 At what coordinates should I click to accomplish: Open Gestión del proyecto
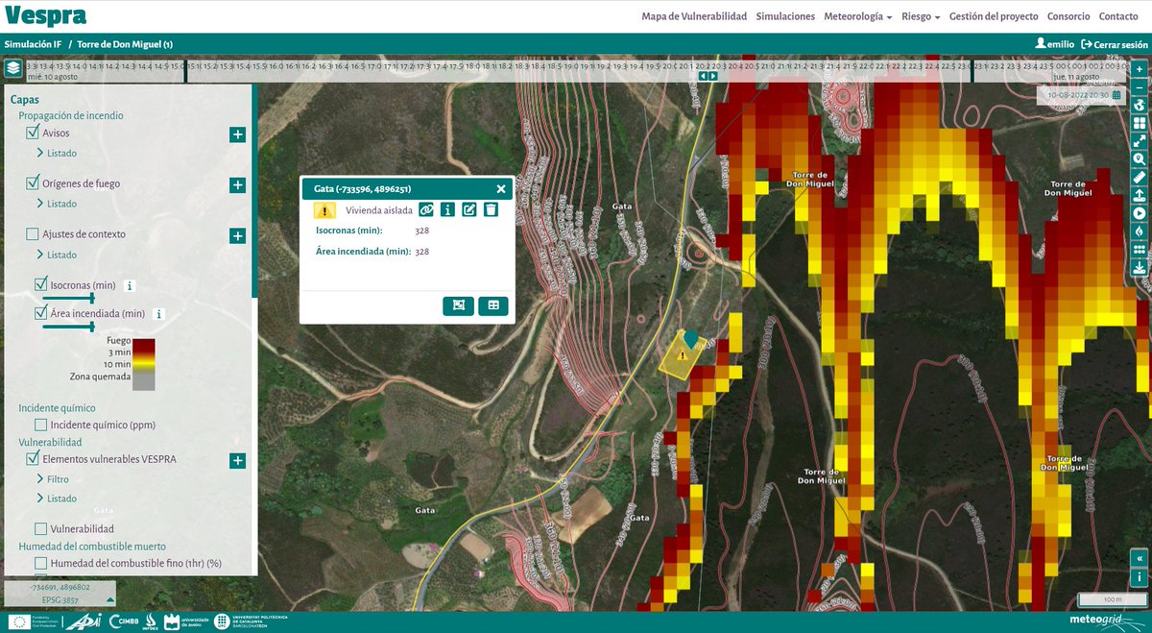[x=994, y=16]
